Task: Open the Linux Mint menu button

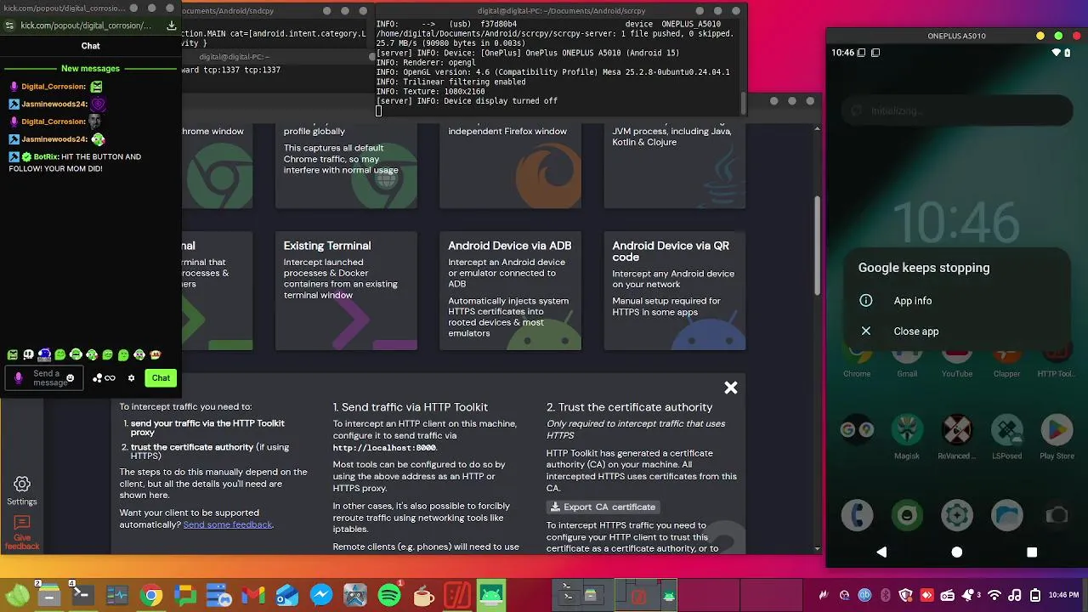Action: pos(17,596)
